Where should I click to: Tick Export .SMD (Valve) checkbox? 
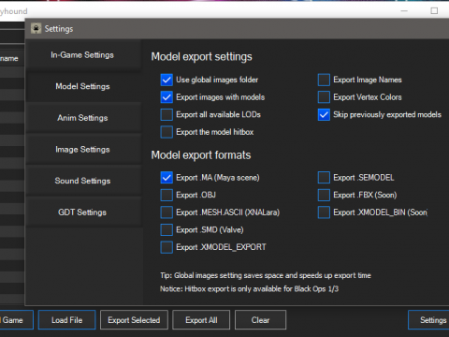(167, 230)
